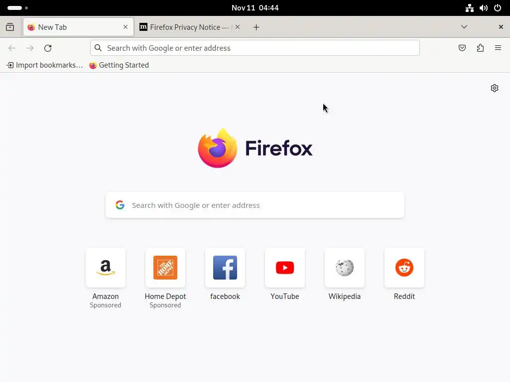Viewport: 510px width, 382px height.
Task: Open the Firefox View icon in tab bar
Action: [x=10, y=27]
